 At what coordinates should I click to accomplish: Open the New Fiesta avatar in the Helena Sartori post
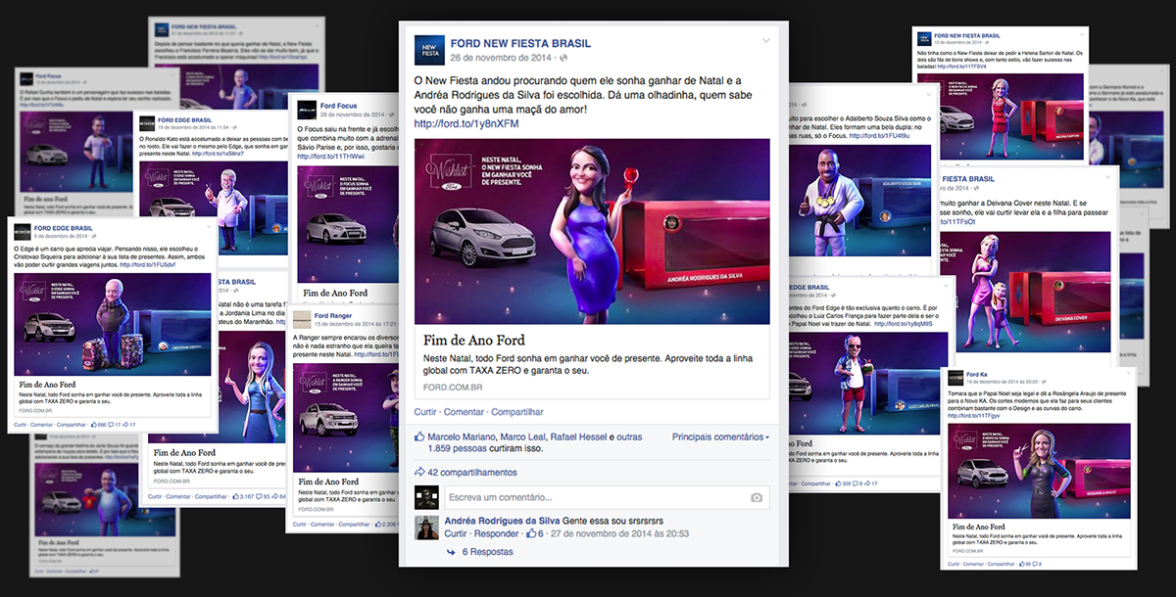tap(922, 37)
